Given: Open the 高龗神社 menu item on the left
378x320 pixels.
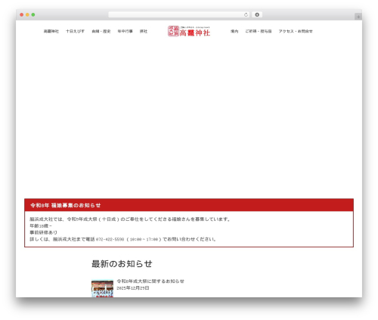Looking at the screenshot, I should coord(51,31).
